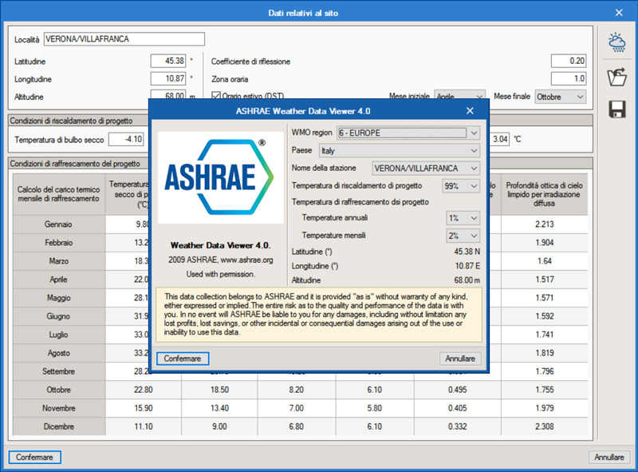
Task: Select the Dicembre row header
Action: [x=59, y=426]
